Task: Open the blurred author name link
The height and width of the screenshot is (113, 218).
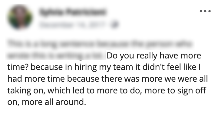Action: point(72,12)
